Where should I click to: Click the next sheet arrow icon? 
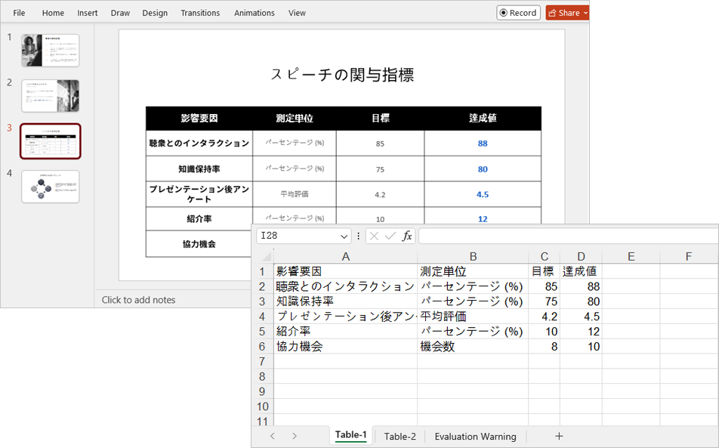[x=295, y=436]
